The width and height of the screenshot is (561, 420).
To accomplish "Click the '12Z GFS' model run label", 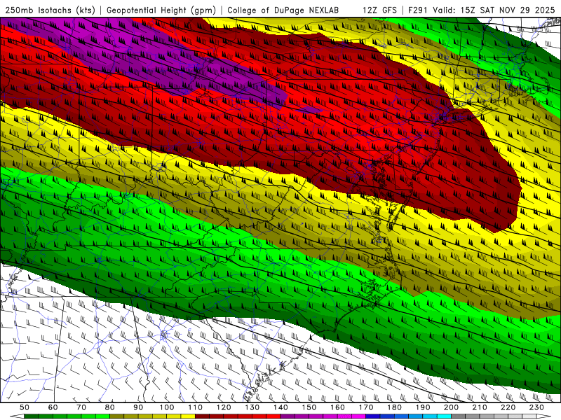I will coord(379,10).
